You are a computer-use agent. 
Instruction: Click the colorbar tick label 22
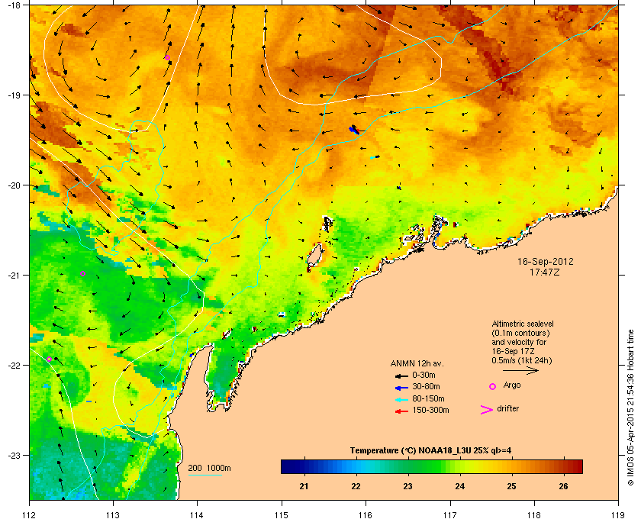356,486
